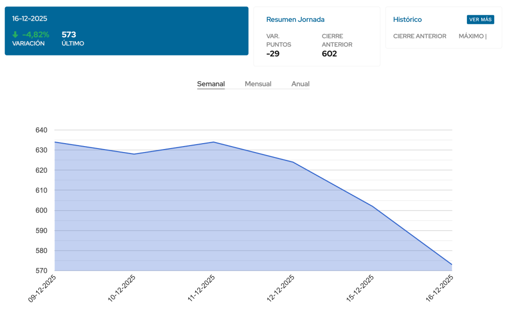The height and width of the screenshot is (309, 507).
Task: Click chart data point for 15-12-2025
Action: coord(373,206)
